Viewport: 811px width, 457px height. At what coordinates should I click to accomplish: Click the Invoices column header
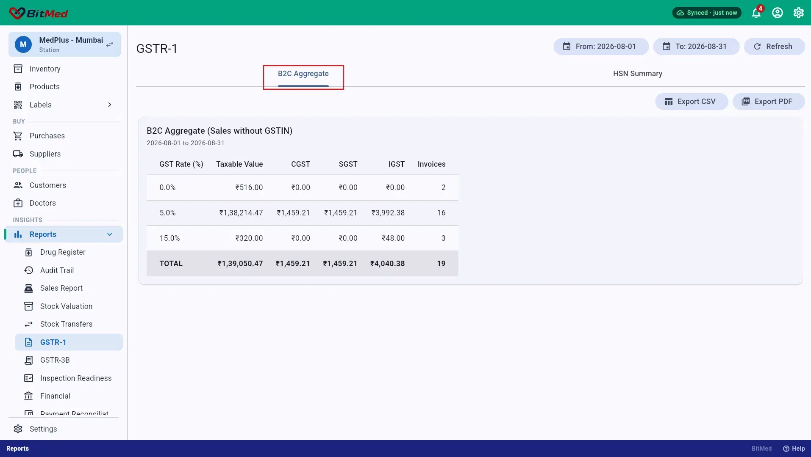point(431,164)
